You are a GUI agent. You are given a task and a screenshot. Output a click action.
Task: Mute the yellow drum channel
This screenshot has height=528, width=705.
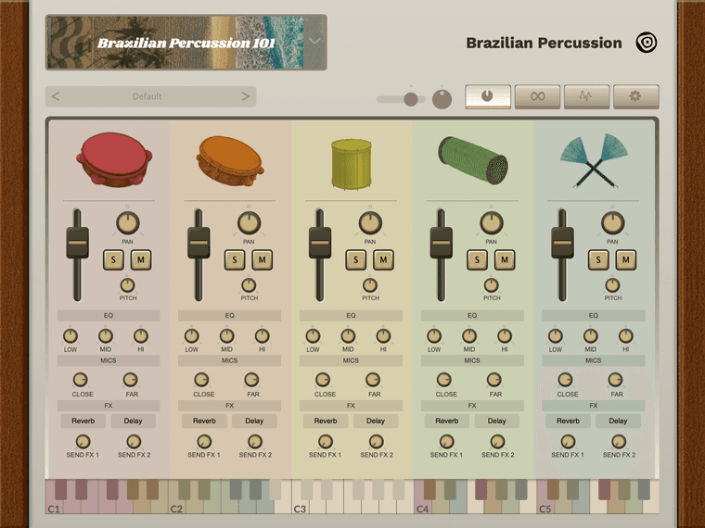(x=383, y=259)
